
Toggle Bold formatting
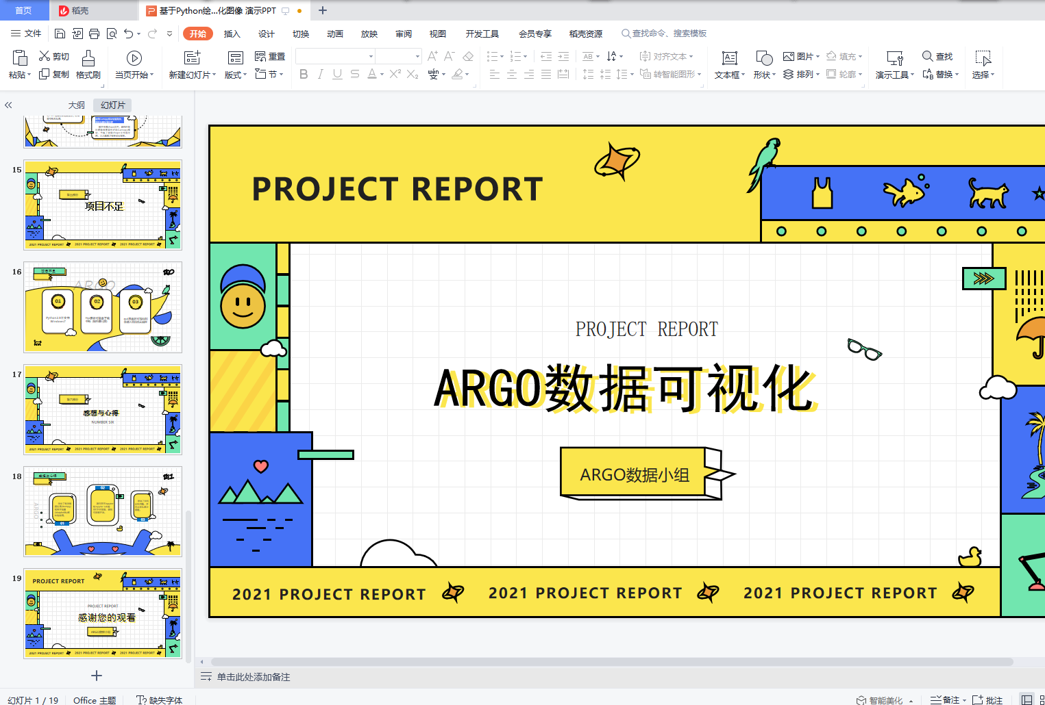coord(304,74)
